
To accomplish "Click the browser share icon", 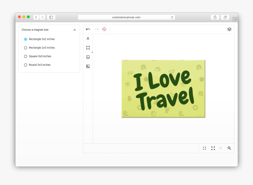I will pyautogui.click(x=215, y=17).
